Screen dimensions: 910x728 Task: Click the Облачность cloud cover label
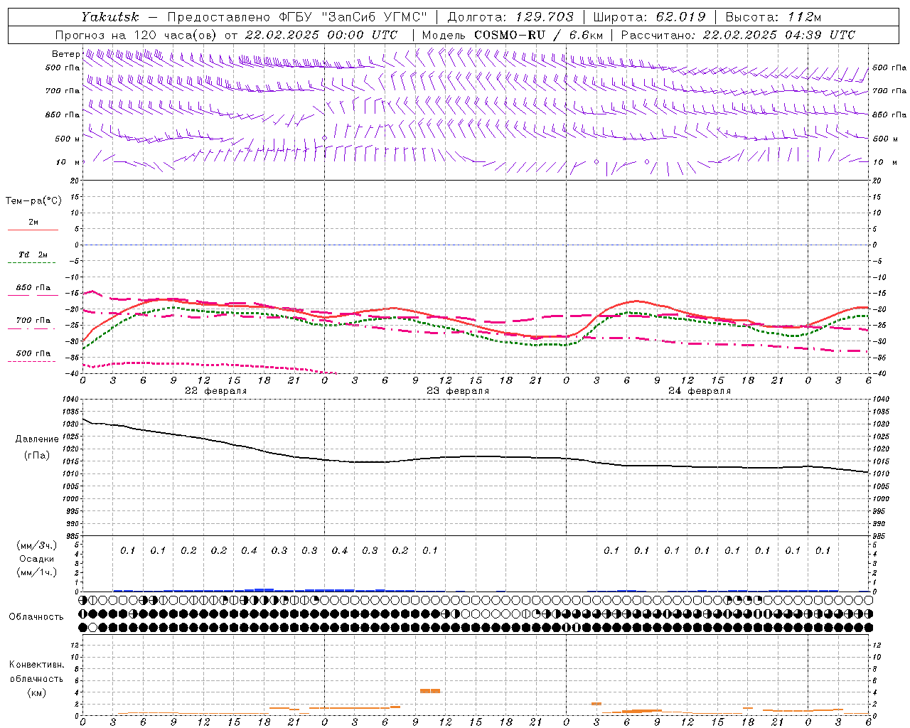click(36, 616)
